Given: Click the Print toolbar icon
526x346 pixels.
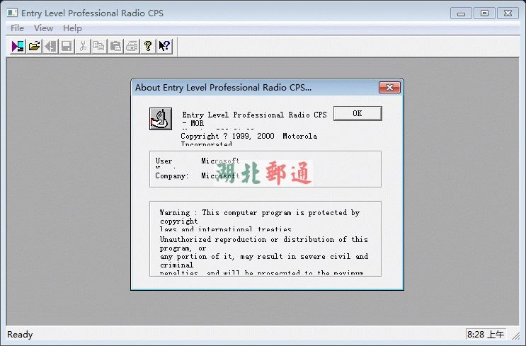Looking at the screenshot, I should pos(132,46).
